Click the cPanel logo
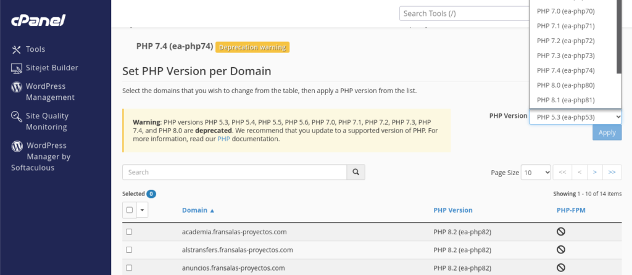 point(38,20)
